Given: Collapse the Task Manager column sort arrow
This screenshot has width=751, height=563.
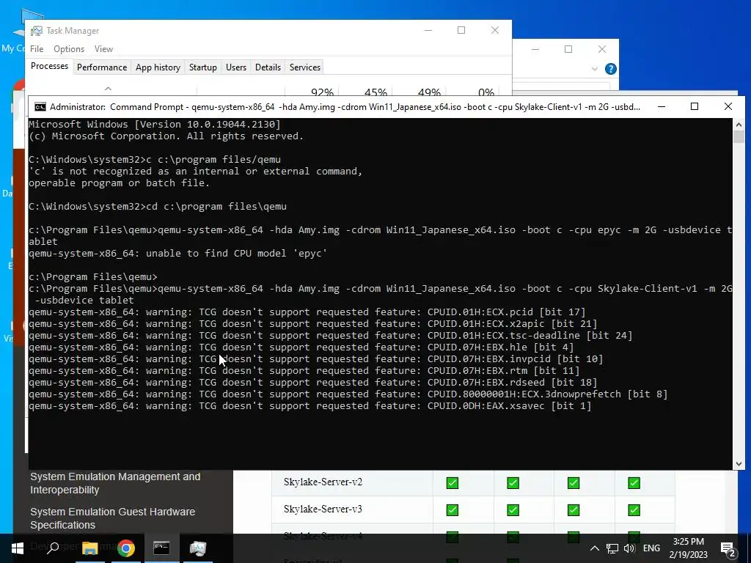Looking at the screenshot, I should 109,89.
